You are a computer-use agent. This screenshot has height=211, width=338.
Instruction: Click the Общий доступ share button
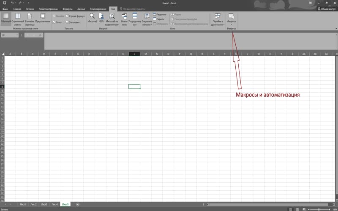pos(327,9)
